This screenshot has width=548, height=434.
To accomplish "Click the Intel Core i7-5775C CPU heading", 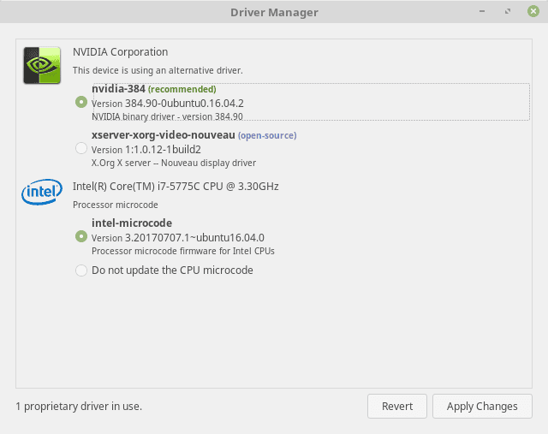I will [x=176, y=187].
